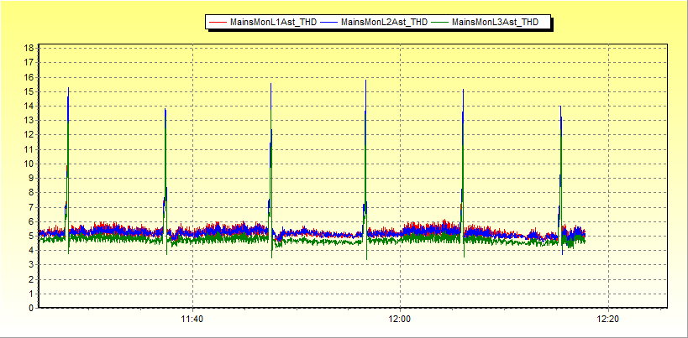Screen dimensions: 688x338
Task: Click the MainsMonL1Ast_THD legend label
Action: coord(273,23)
